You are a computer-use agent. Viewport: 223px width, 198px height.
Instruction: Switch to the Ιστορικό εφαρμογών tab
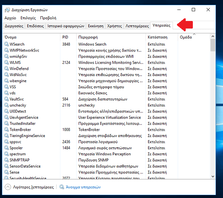(x=66, y=26)
